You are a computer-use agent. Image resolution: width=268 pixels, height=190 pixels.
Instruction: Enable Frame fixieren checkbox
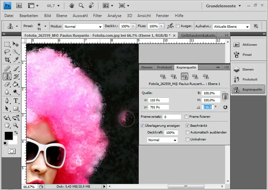pos(187,117)
